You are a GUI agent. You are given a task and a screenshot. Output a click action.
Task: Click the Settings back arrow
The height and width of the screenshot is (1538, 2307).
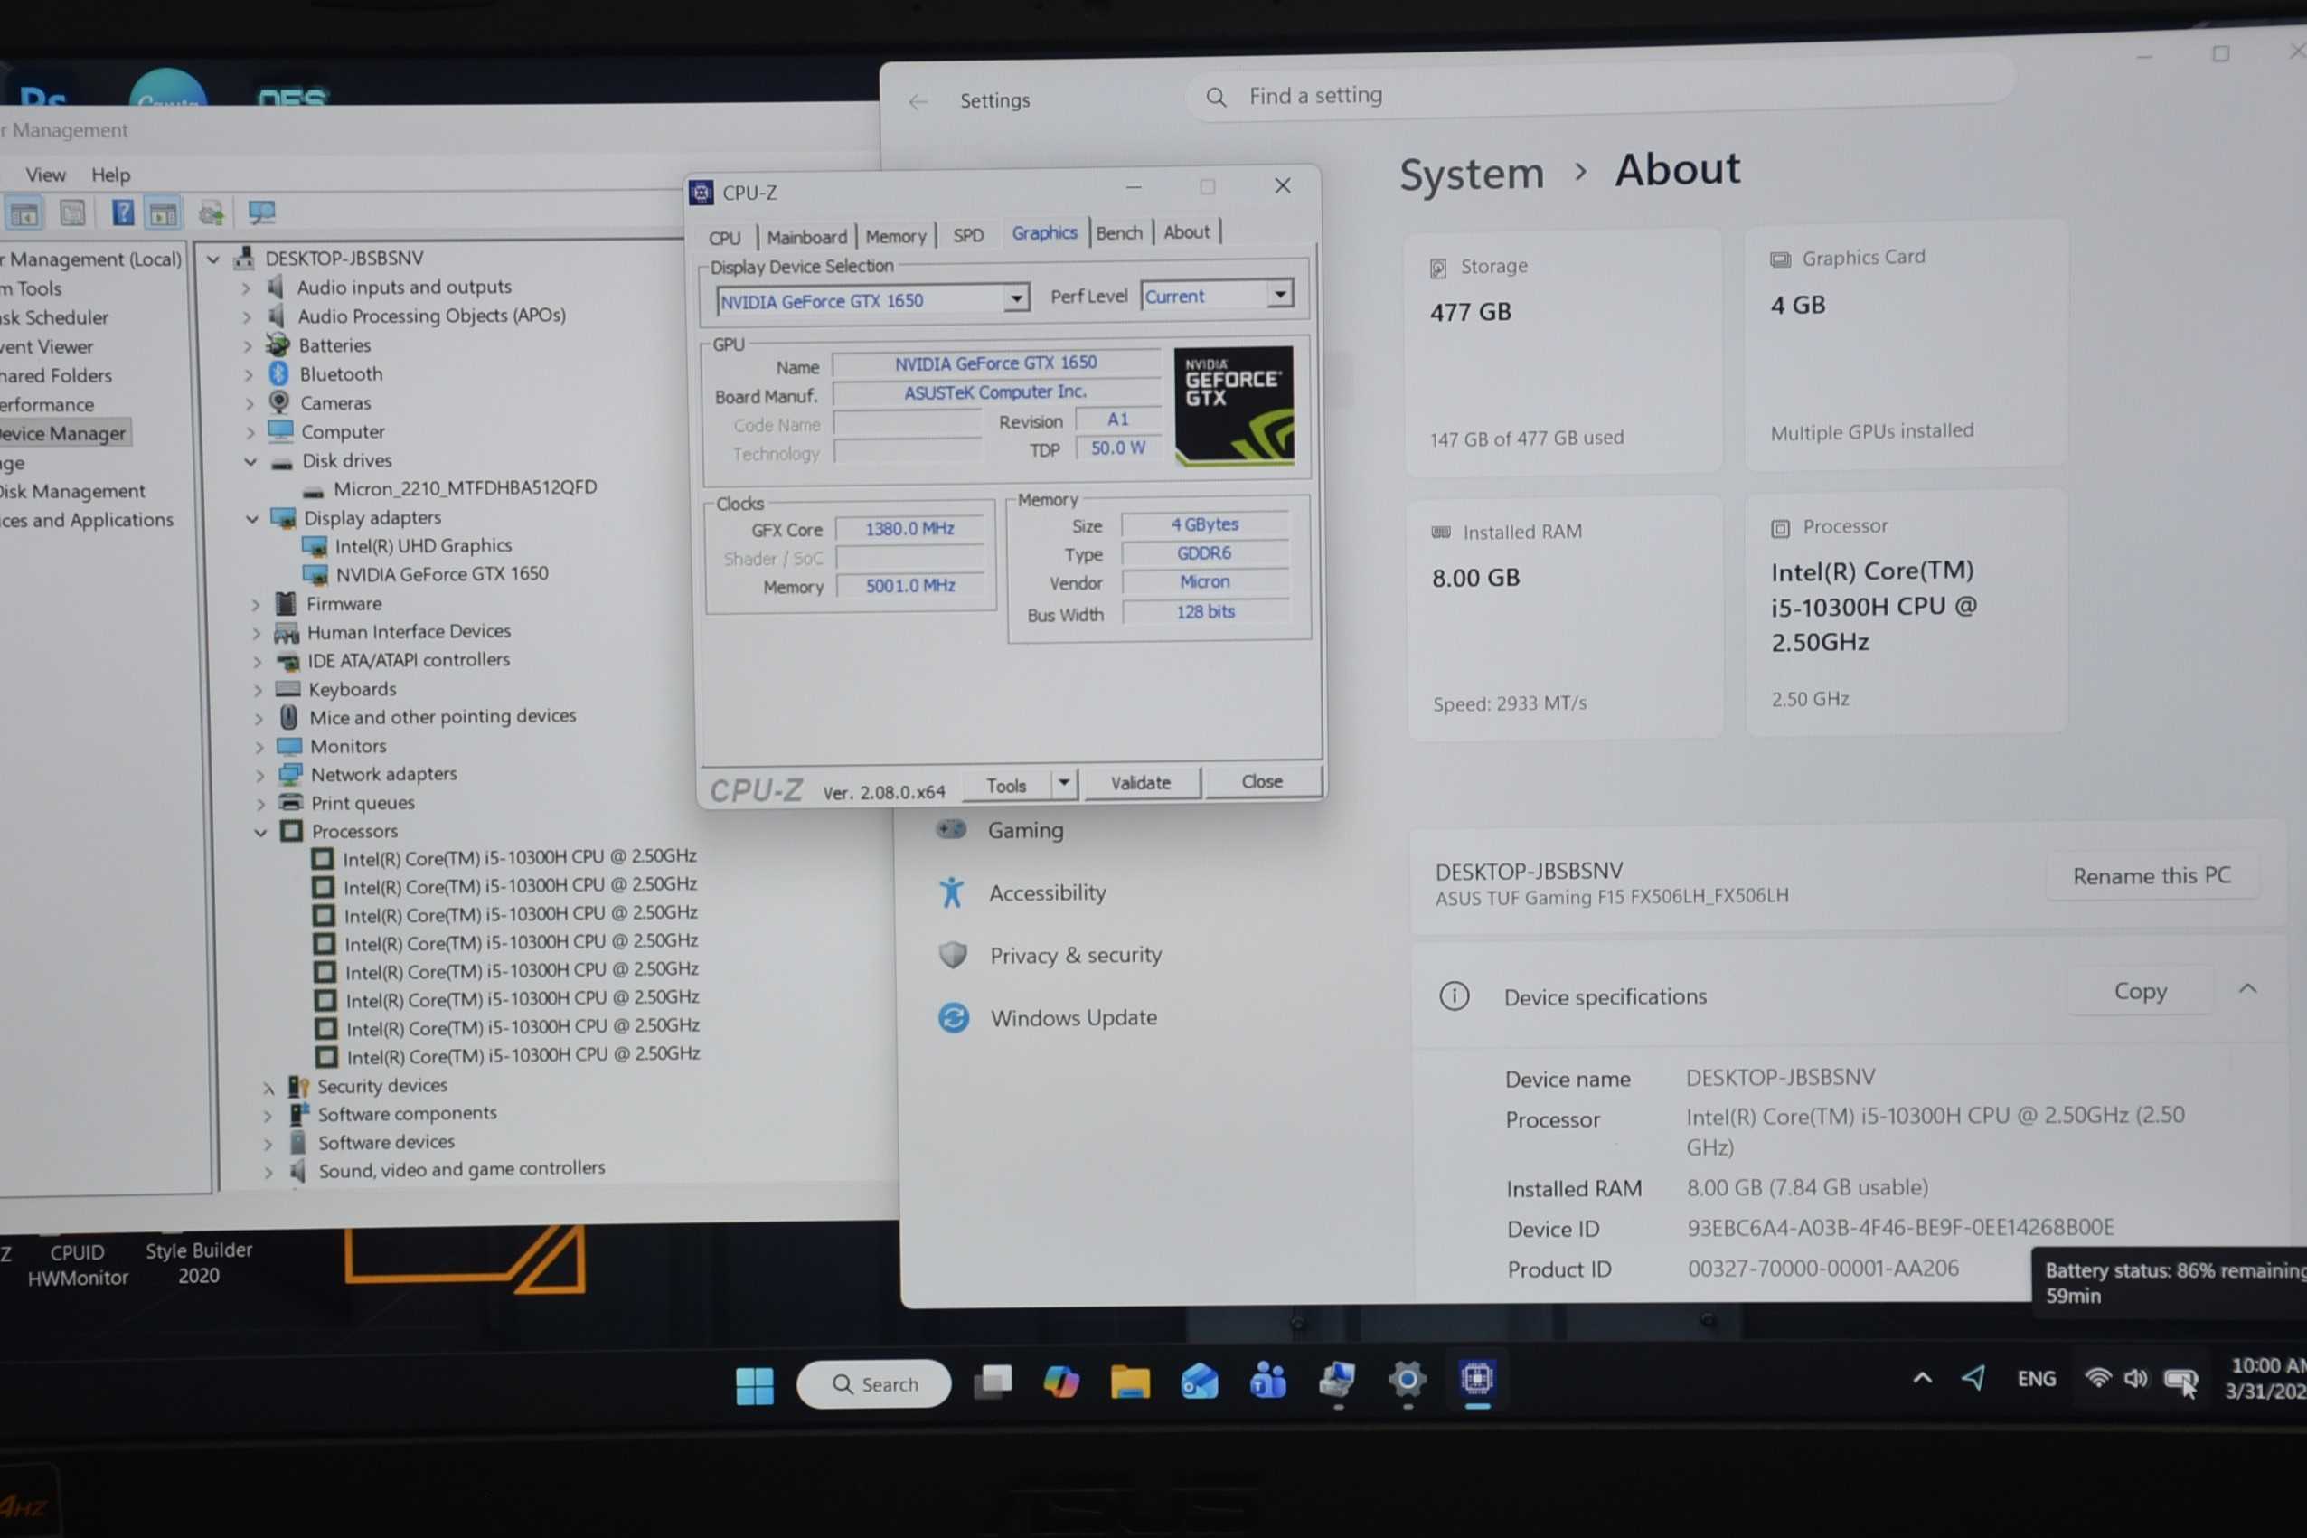point(918,102)
